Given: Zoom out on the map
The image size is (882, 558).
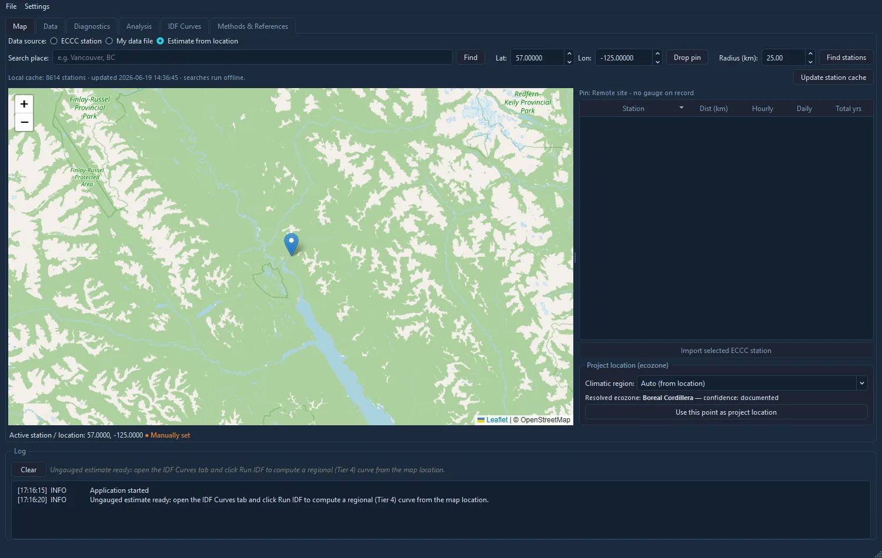Looking at the screenshot, I should click(x=24, y=122).
